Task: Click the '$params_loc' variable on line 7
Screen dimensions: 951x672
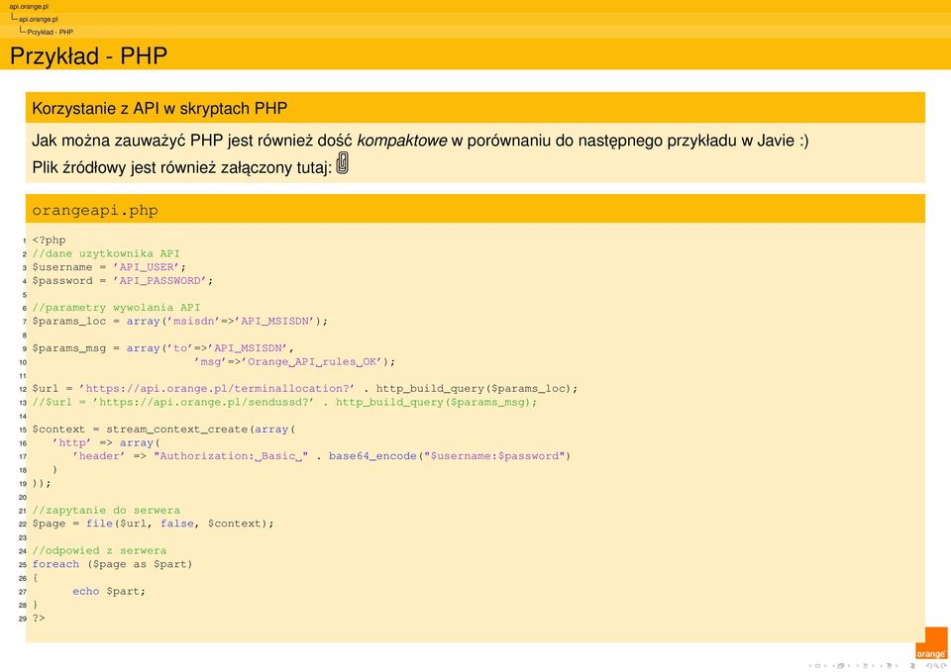Action: (x=69, y=321)
